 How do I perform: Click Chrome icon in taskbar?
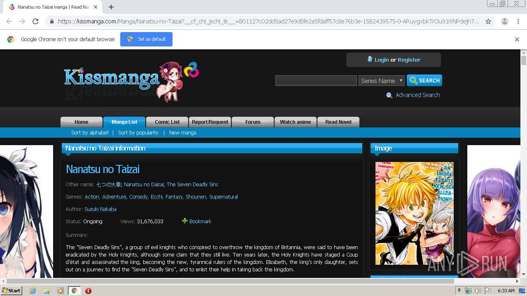pyautogui.click(x=75, y=291)
